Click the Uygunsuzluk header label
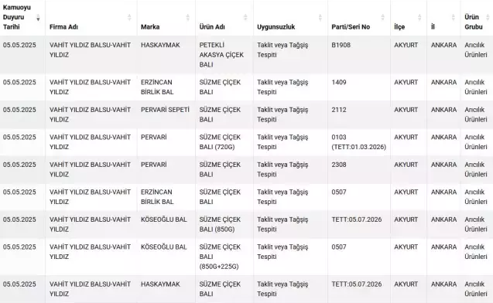Viewport: 493px width, 303px height. [276, 27]
